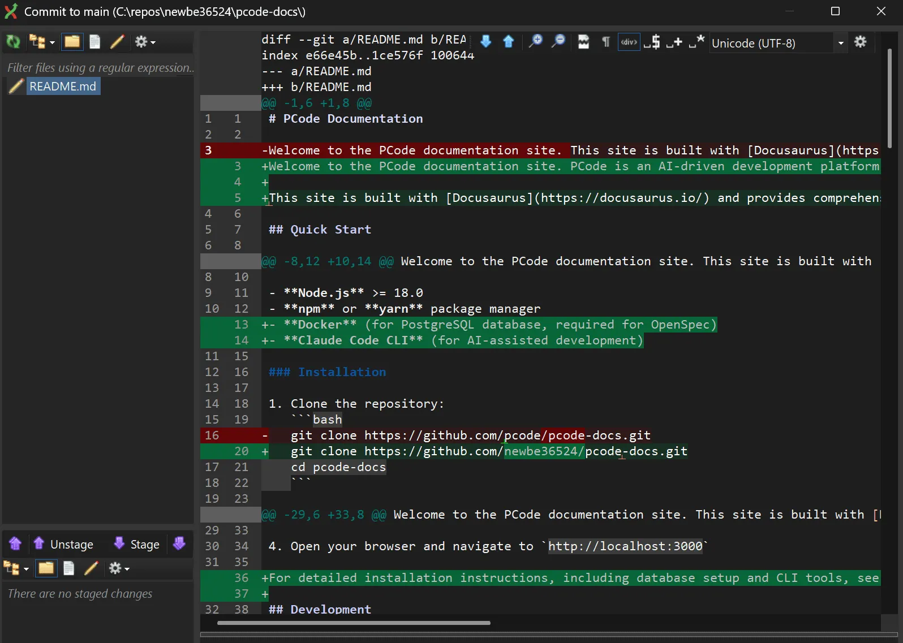This screenshot has height=643, width=903.
Task: Click the '**Node.js** >= 18.0' line
Action: (x=346, y=293)
